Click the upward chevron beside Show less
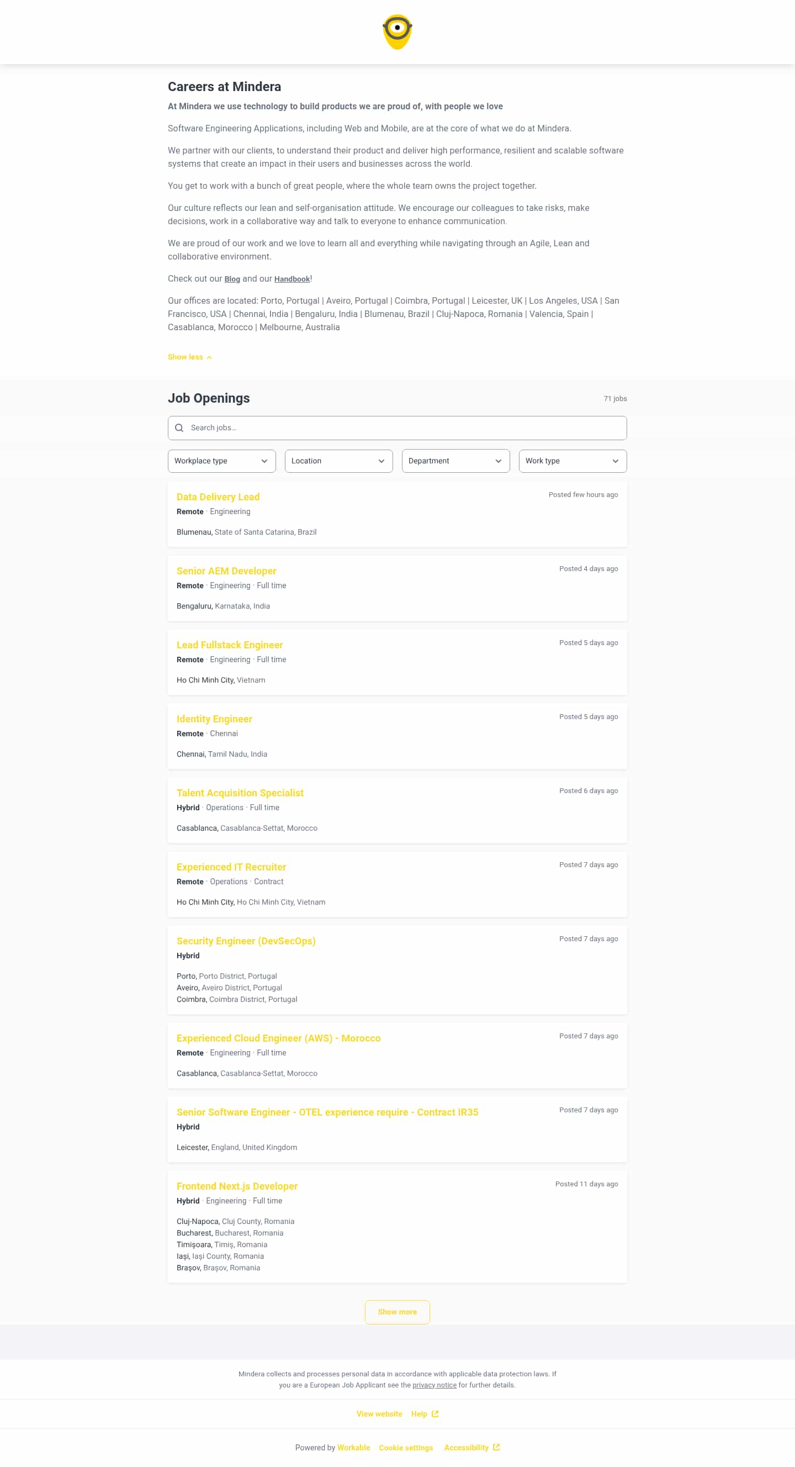 coord(209,357)
